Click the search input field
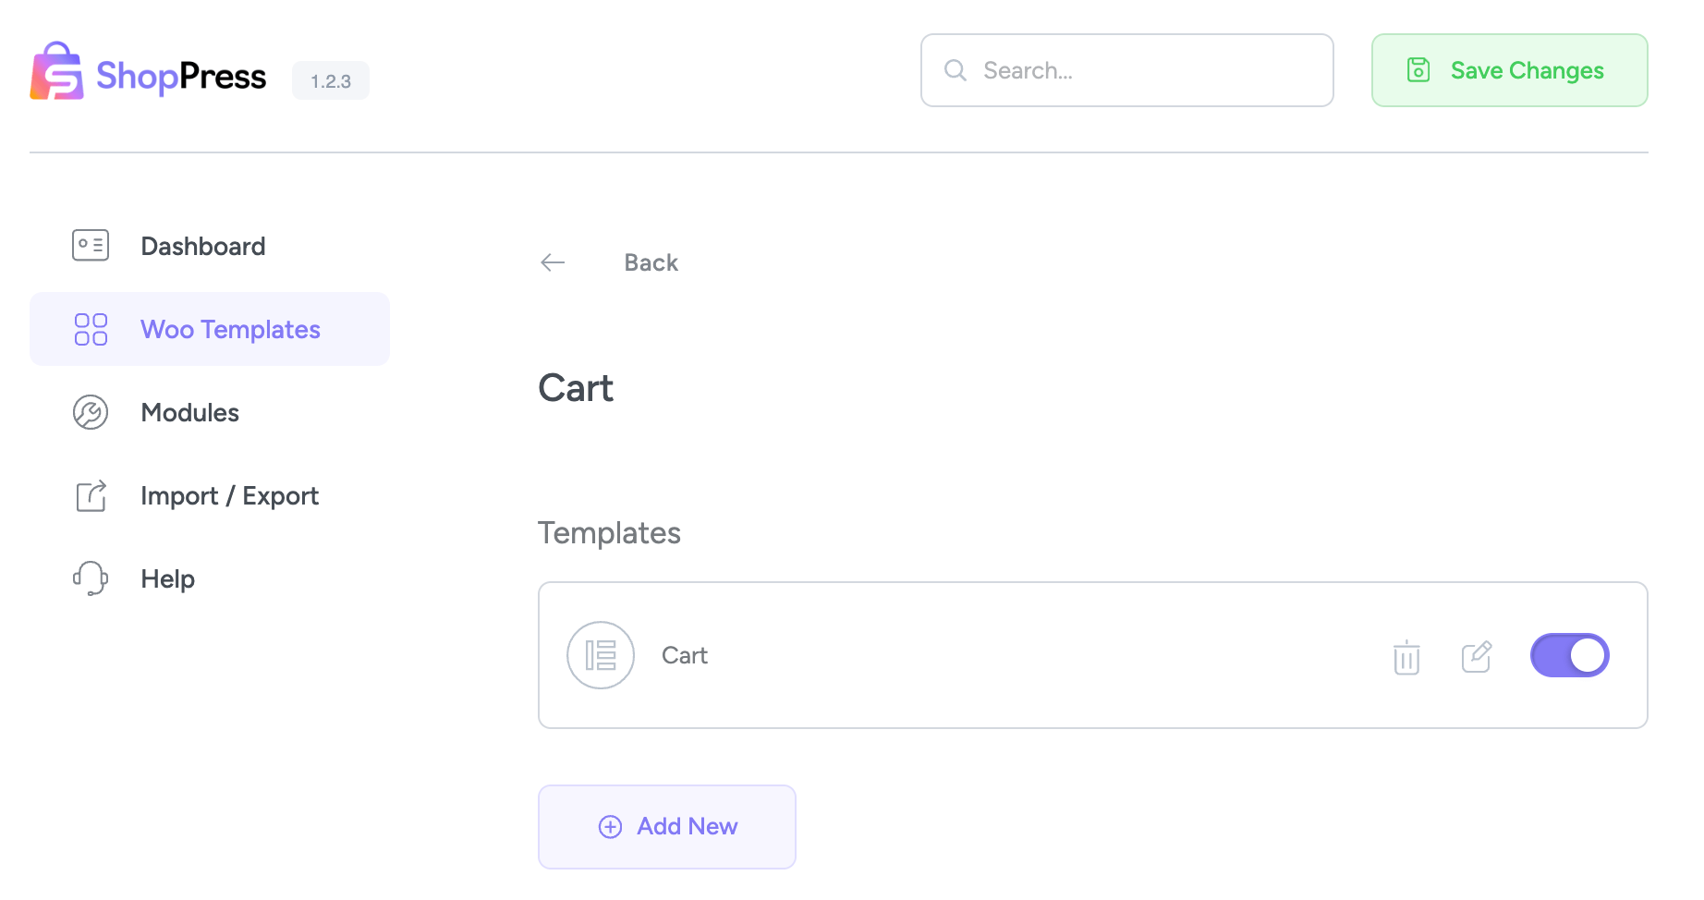This screenshot has height=900, width=1704. [1127, 69]
